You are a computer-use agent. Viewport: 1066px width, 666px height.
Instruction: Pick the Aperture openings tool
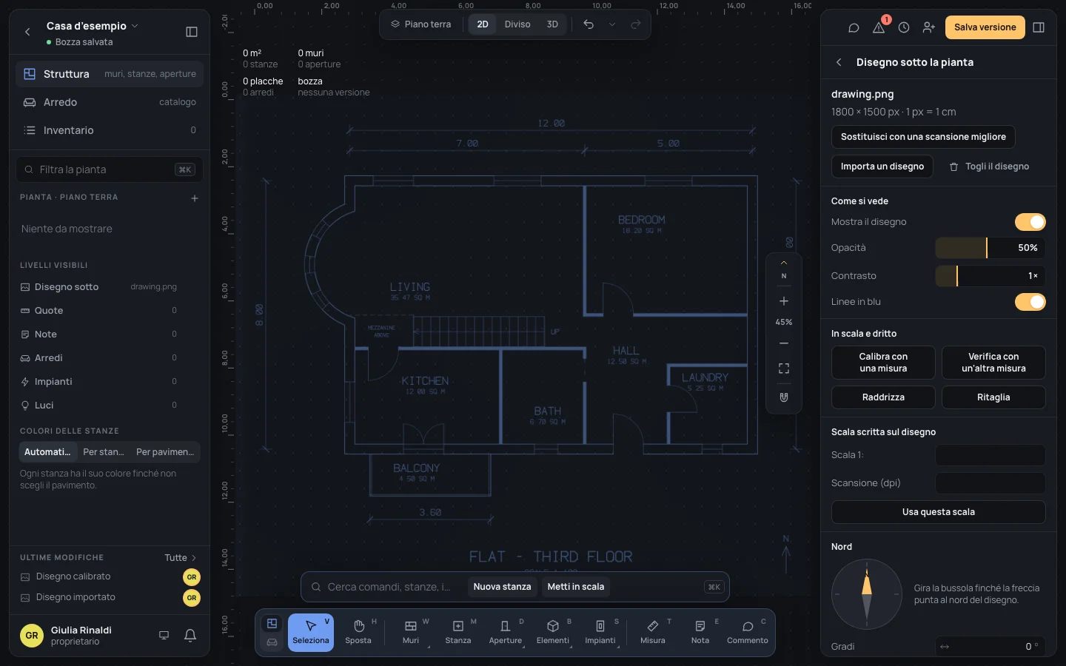pos(506,633)
